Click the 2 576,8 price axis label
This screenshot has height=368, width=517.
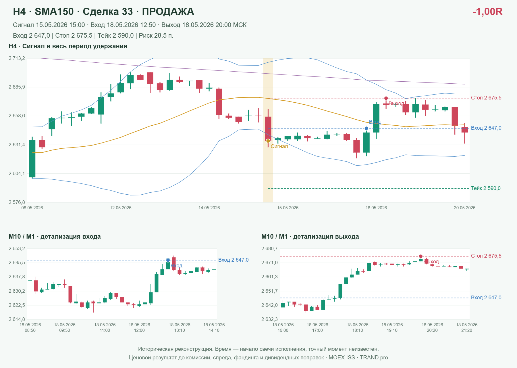point(17,202)
